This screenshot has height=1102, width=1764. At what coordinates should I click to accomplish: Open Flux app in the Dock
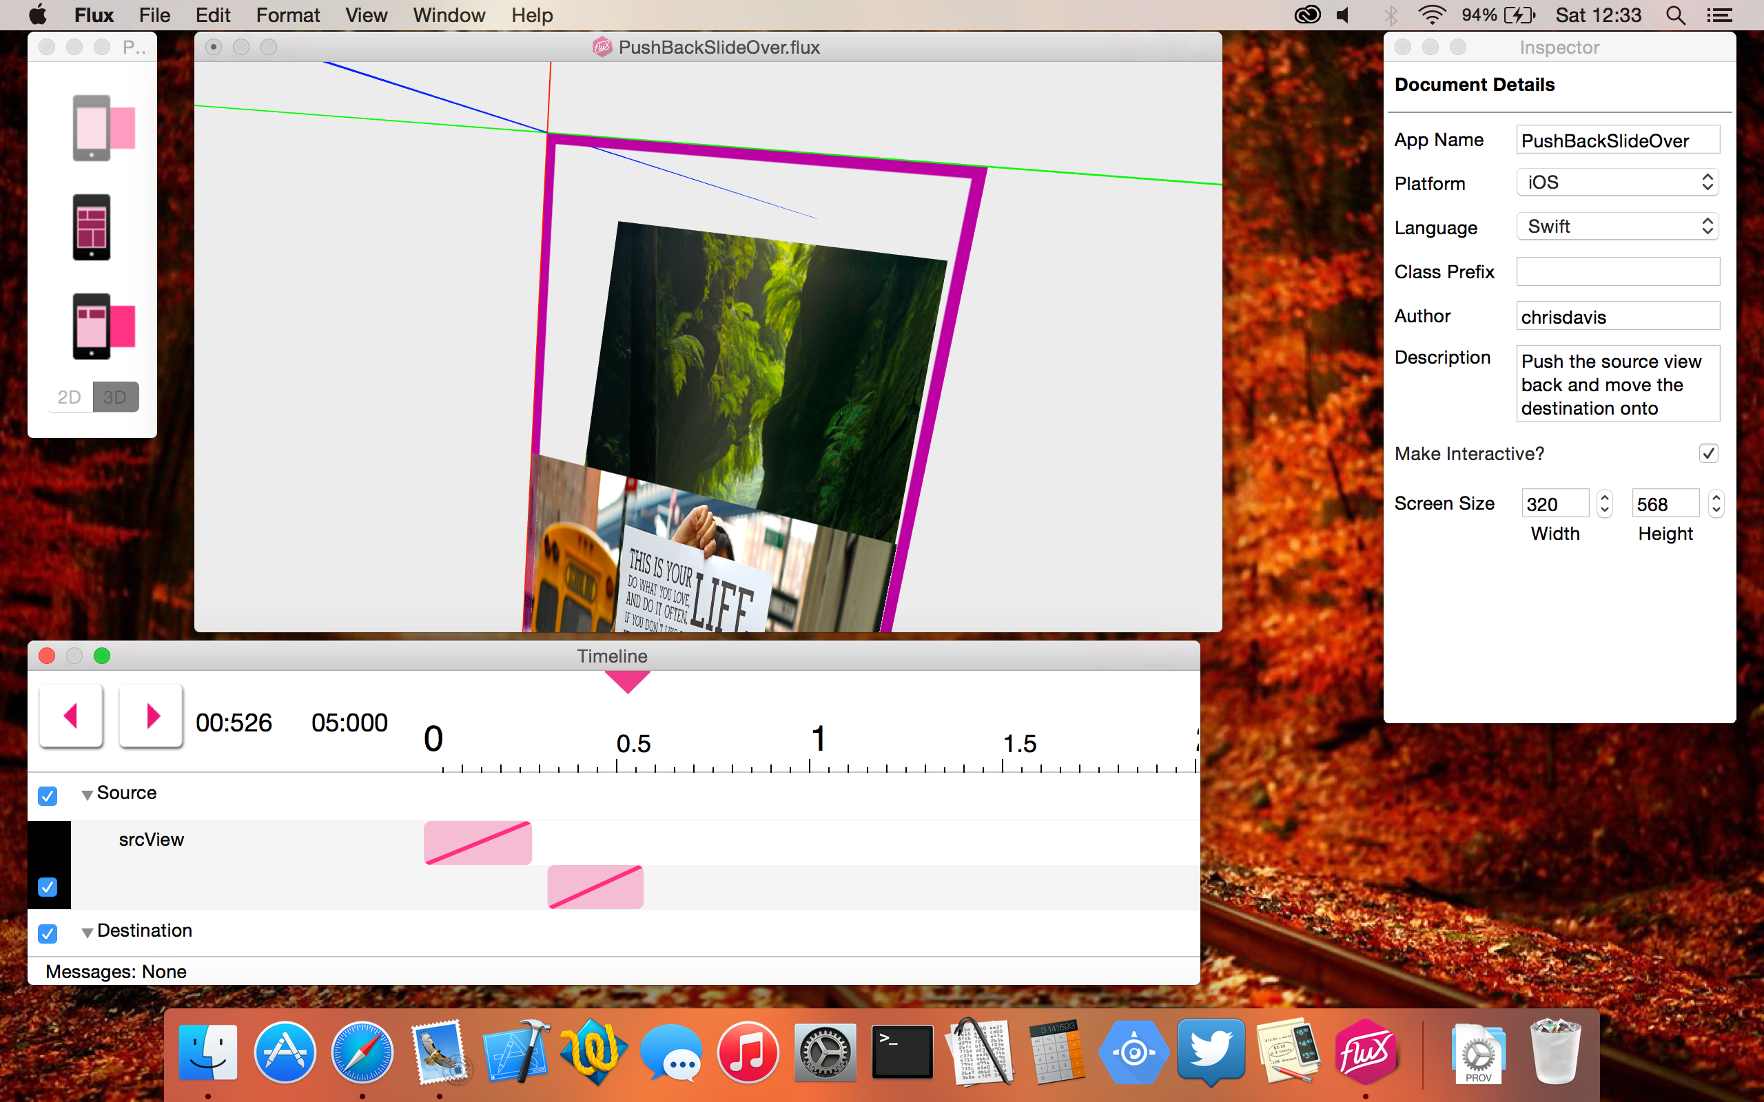point(1364,1052)
